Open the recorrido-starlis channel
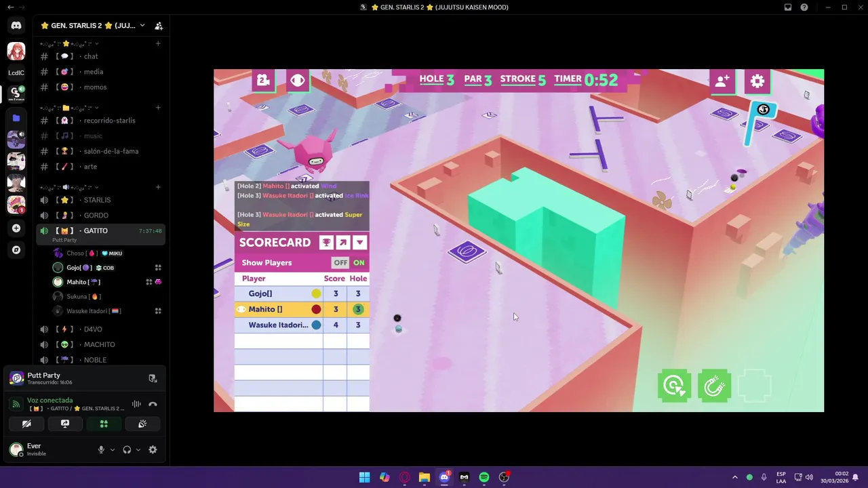 coord(102,121)
